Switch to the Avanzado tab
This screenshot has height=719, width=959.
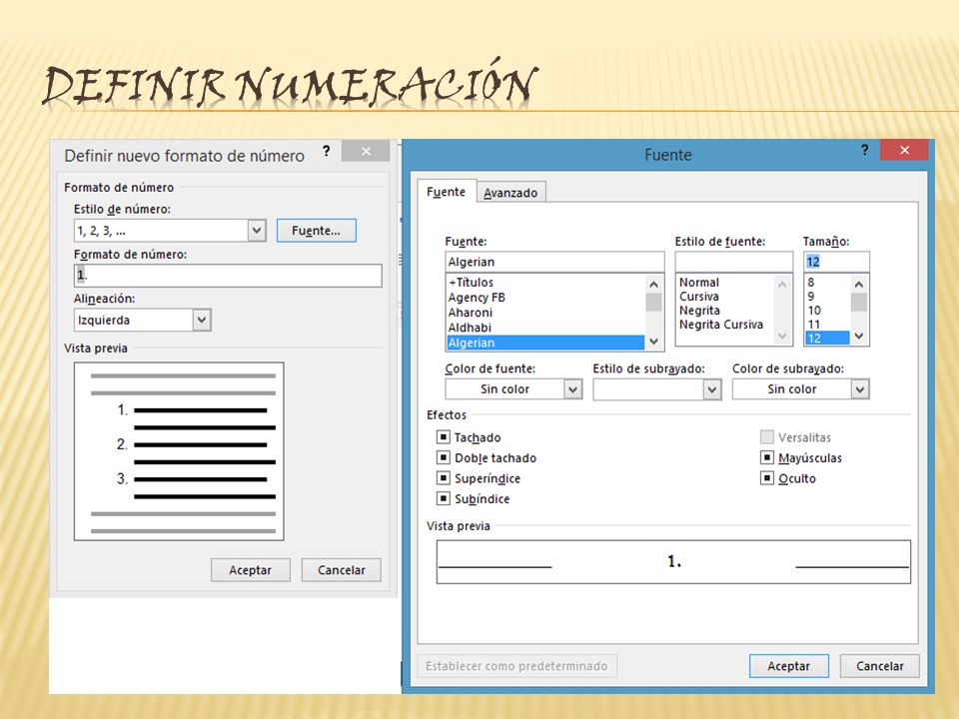pyautogui.click(x=510, y=193)
